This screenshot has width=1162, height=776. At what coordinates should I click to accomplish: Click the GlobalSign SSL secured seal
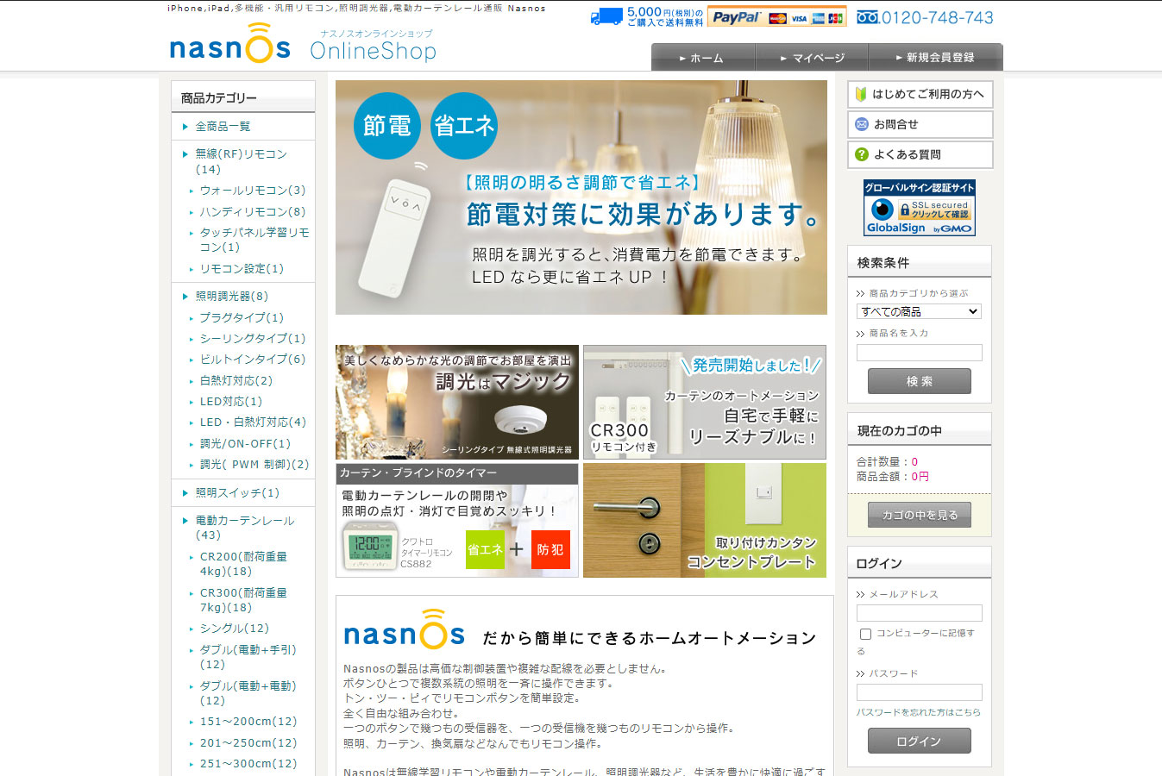pyautogui.click(x=920, y=208)
